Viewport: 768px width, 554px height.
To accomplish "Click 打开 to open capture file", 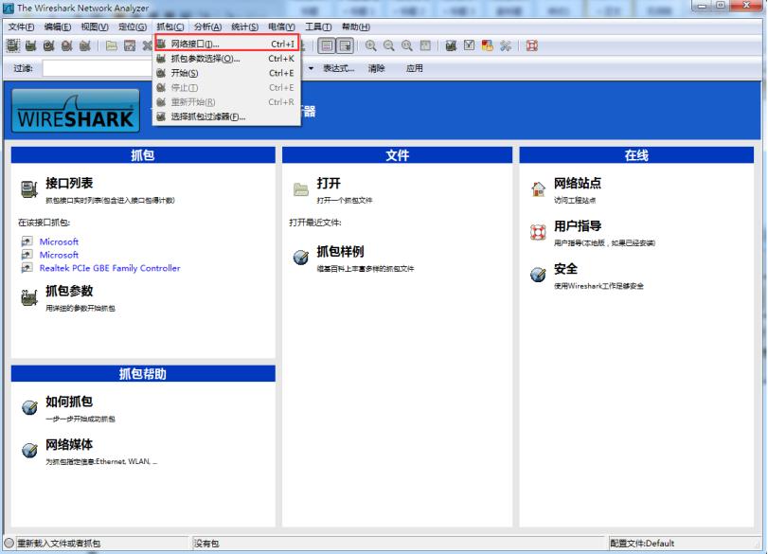I will coord(329,183).
